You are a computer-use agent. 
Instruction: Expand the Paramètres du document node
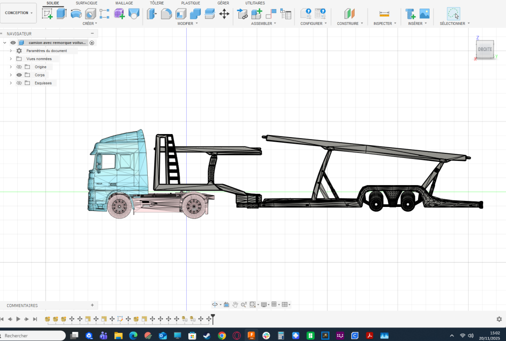click(x=11, y=51)
